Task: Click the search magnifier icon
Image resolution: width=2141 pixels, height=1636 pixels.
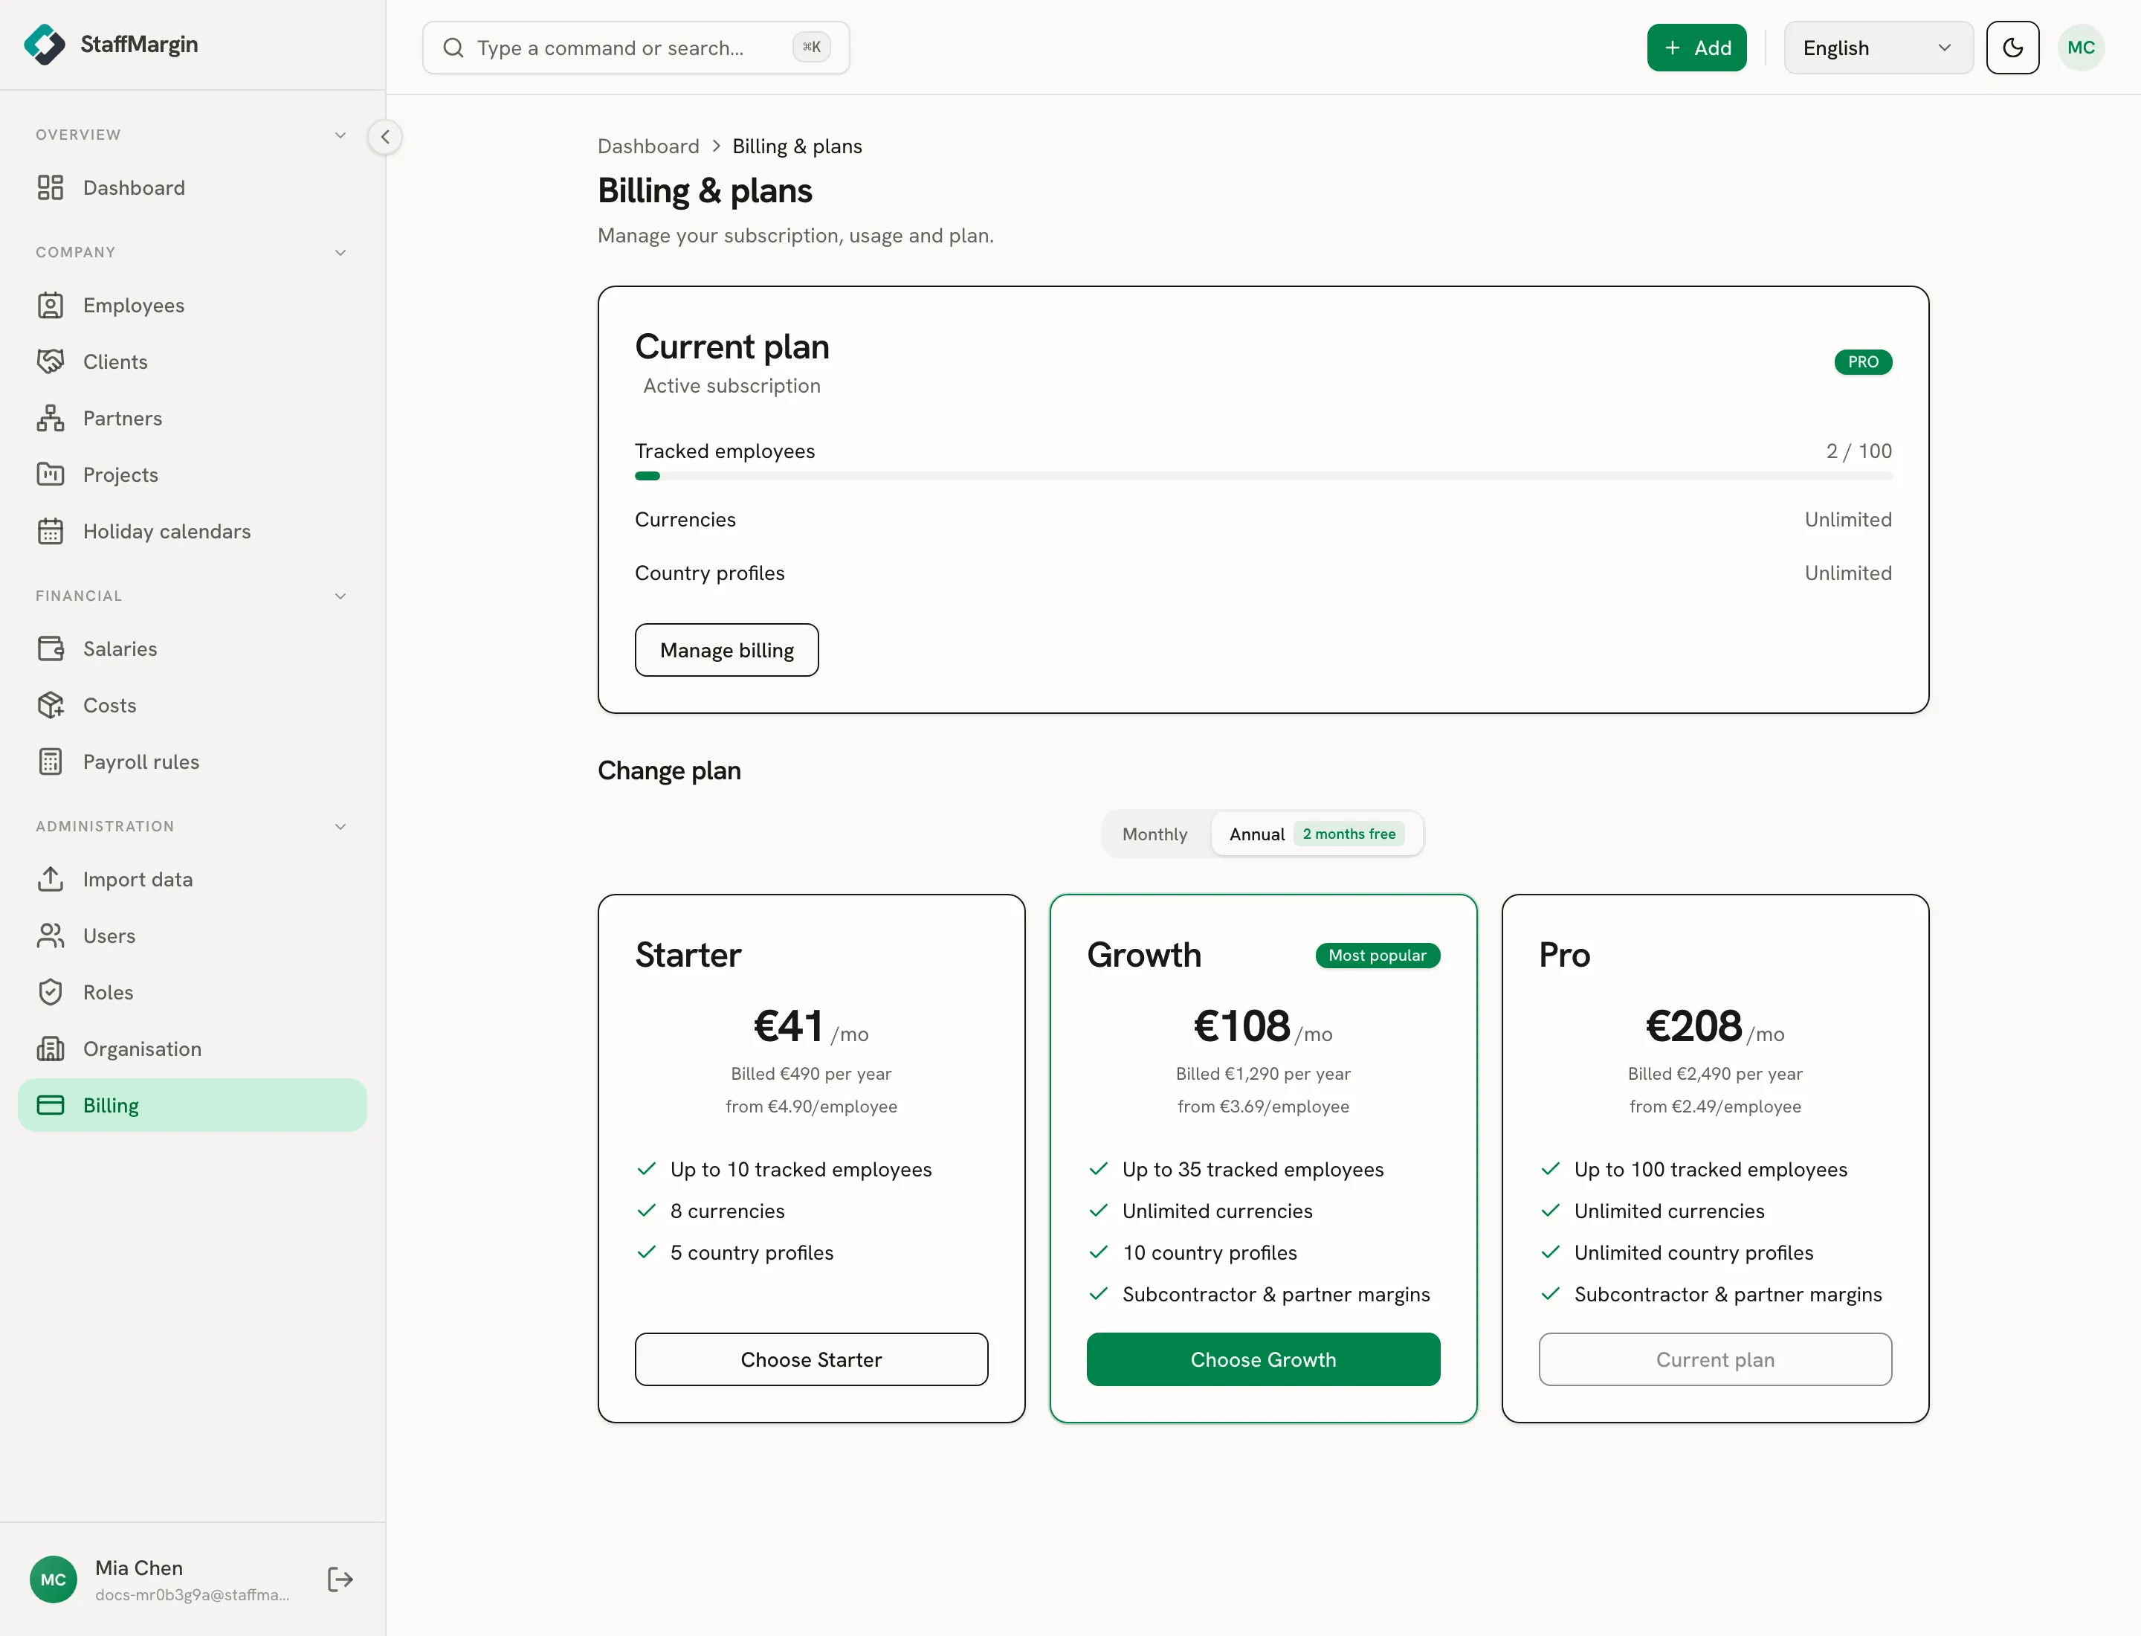Action: tap(453, 48)
